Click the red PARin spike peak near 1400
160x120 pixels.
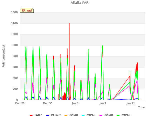click(69, 23)
